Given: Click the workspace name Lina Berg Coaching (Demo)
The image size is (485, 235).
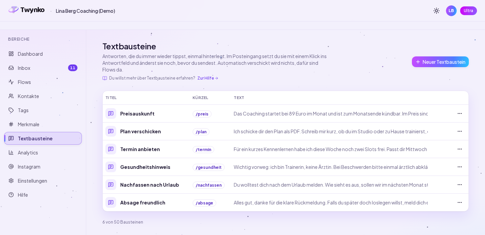Looking at the screenshot, I should coord(86,11).
